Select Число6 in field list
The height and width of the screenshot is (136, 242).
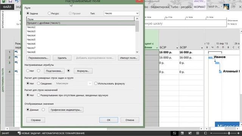coord(81,44)
